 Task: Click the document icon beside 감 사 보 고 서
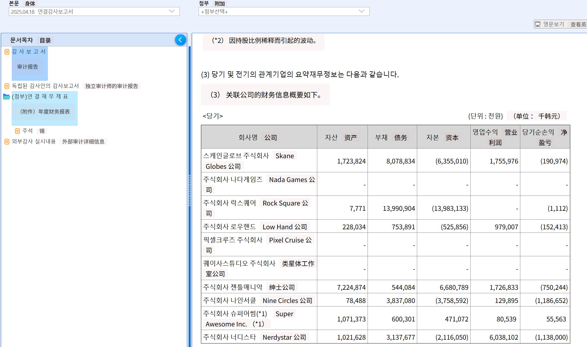click(7, 52)
